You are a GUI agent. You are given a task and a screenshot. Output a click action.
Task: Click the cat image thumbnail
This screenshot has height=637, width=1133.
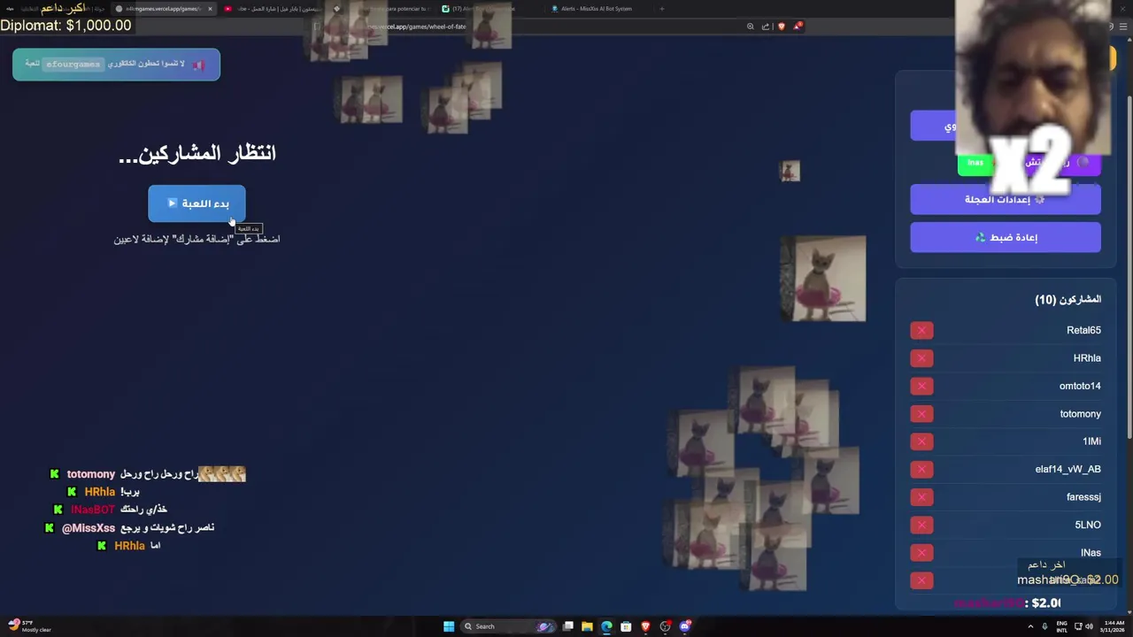coord(823,279)
